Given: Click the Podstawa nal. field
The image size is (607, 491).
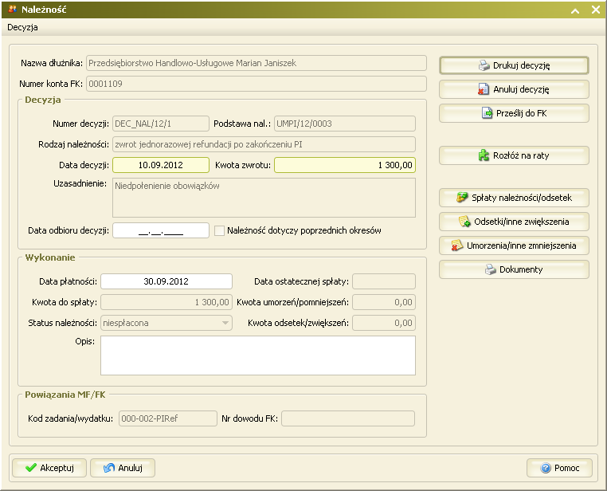Looking at the screenshot, I should (x=345, y=124).
